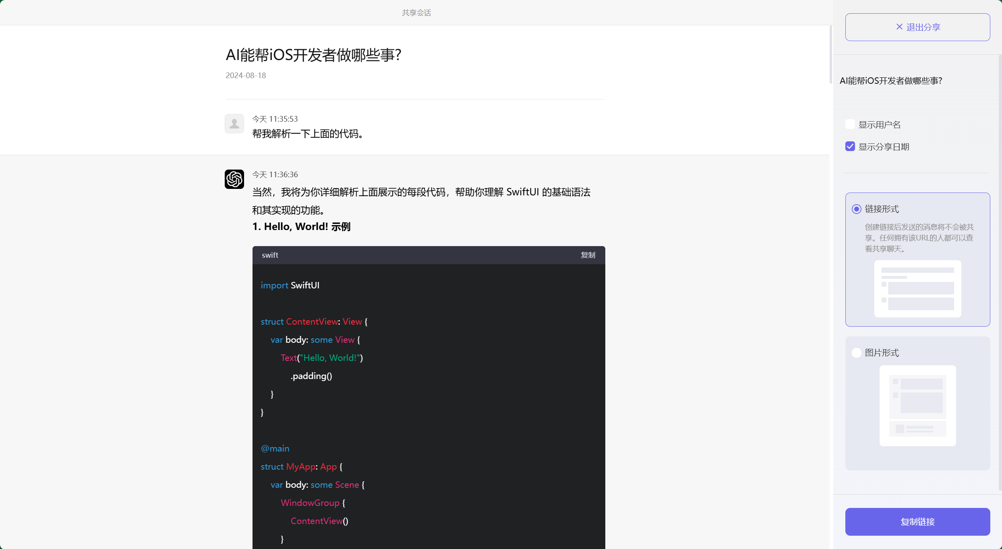The image size is (1002, 549).
Task: Click the 退出分享 button
Action: click(x=917, y=27)
